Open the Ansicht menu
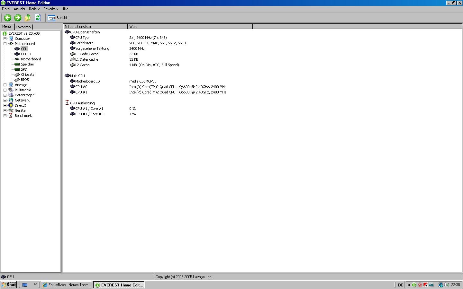The height and width of the screenshot is (289, 463). pyautogui.click(x=19, y=9)
